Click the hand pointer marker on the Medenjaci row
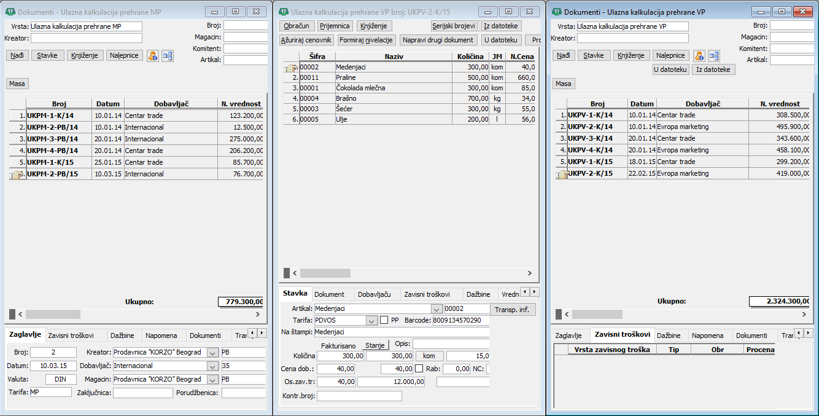 290,68
